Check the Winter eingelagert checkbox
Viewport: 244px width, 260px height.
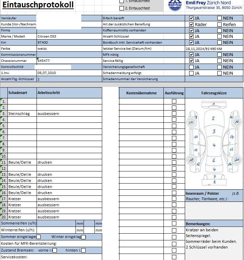click(x=83, y=237)
